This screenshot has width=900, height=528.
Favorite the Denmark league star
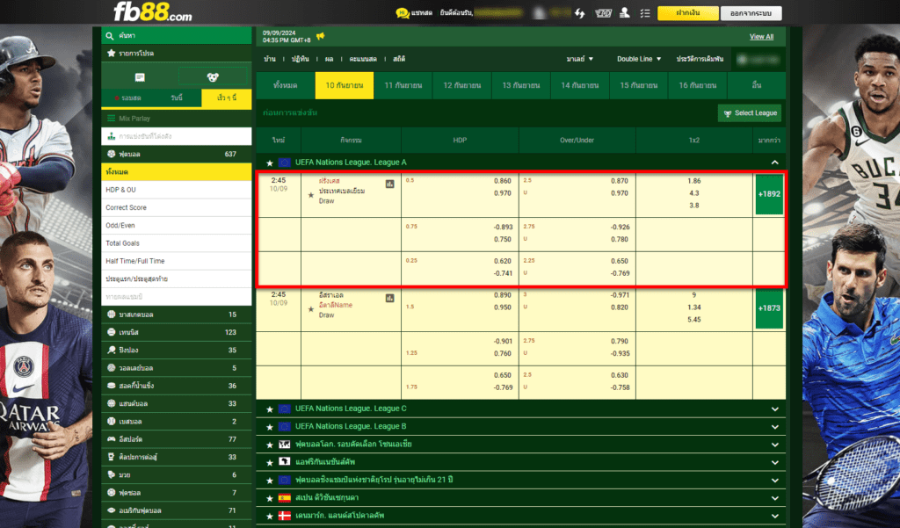point(269,516)
